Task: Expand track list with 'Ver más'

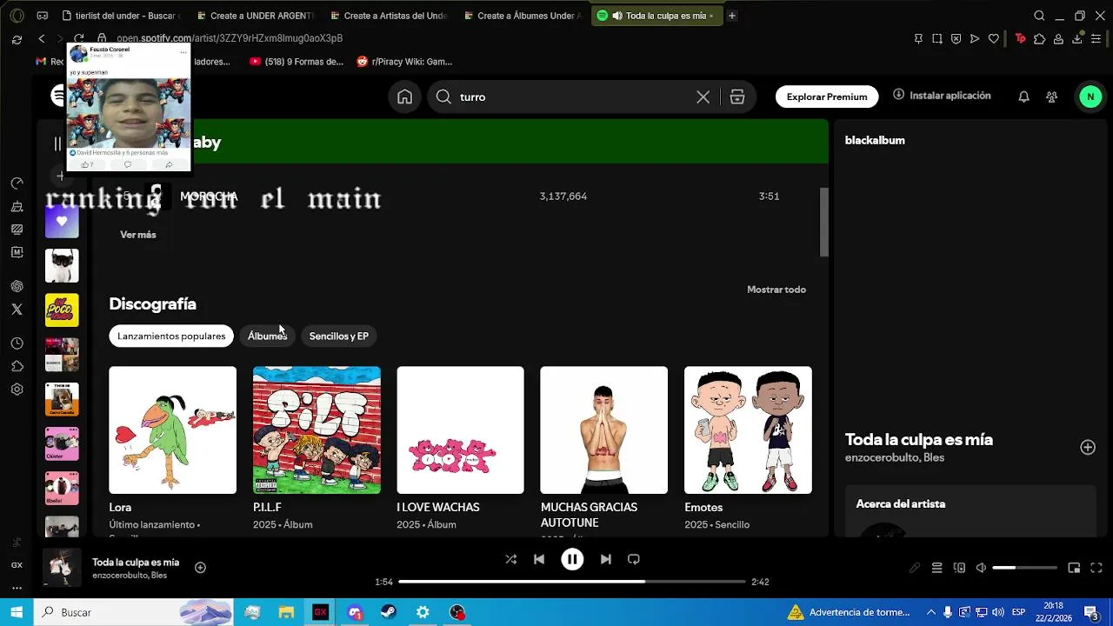Action: pos(138,235)
